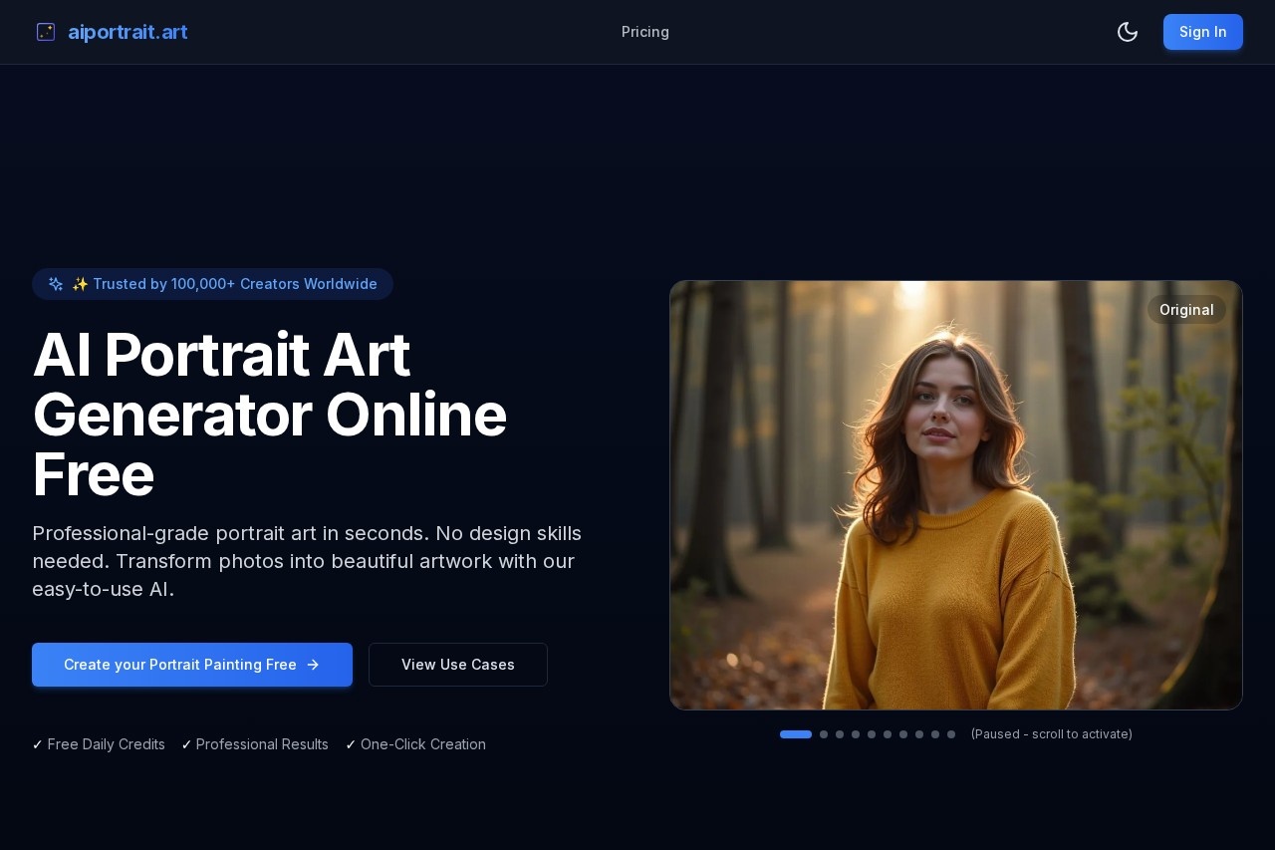Choose the sixth carousel slide dot
This screenshot has width=1275, height=850.
[888, 734]
